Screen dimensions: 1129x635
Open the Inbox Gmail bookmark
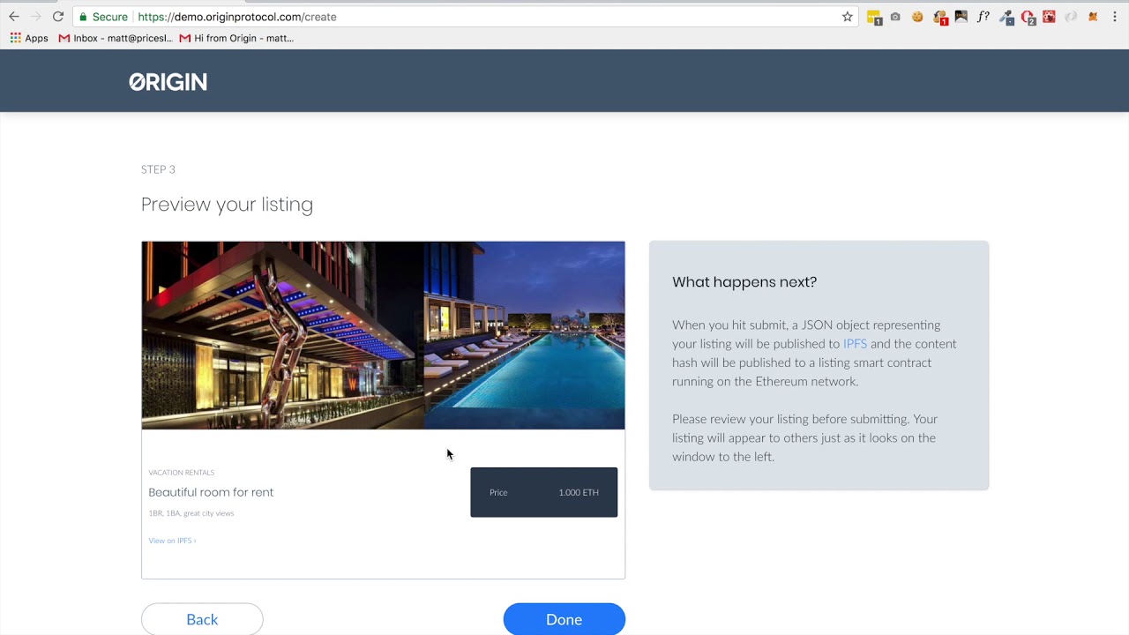click(x=116, y=38)
